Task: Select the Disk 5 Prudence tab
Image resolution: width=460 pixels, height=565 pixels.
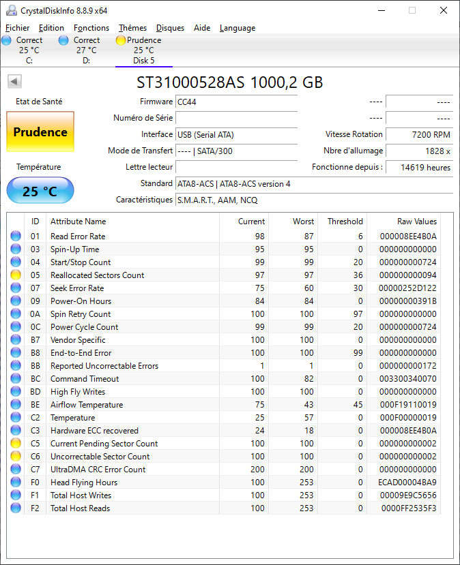Action: point(143,50)
